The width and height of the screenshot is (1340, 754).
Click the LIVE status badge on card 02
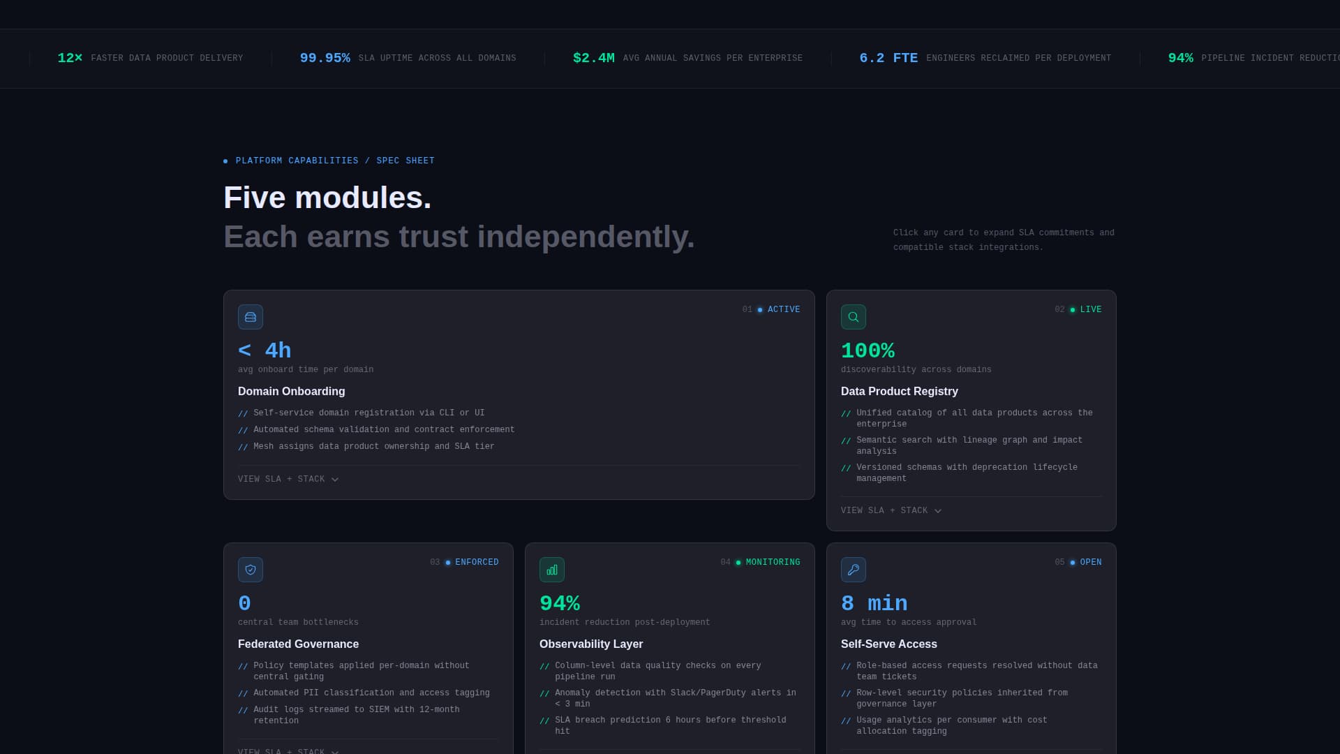pos(1086,309)
